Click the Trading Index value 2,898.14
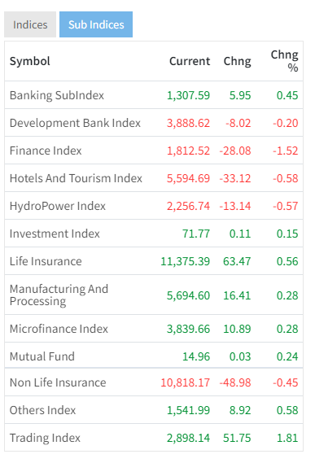The image size is (315, 463). pyautogui.click(x=188, y=438)
